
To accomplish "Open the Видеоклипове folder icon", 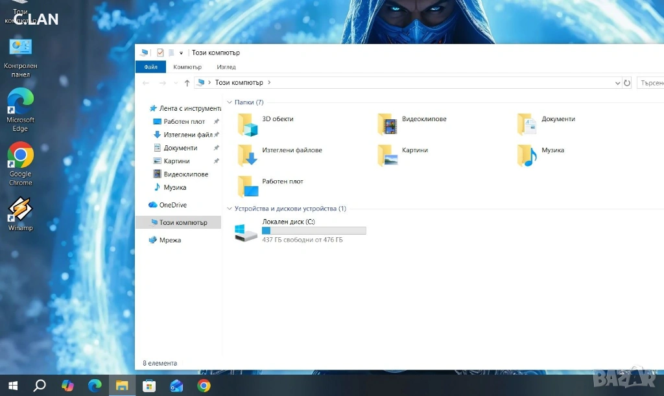I will pyautogui.click(x=388, y=124).
